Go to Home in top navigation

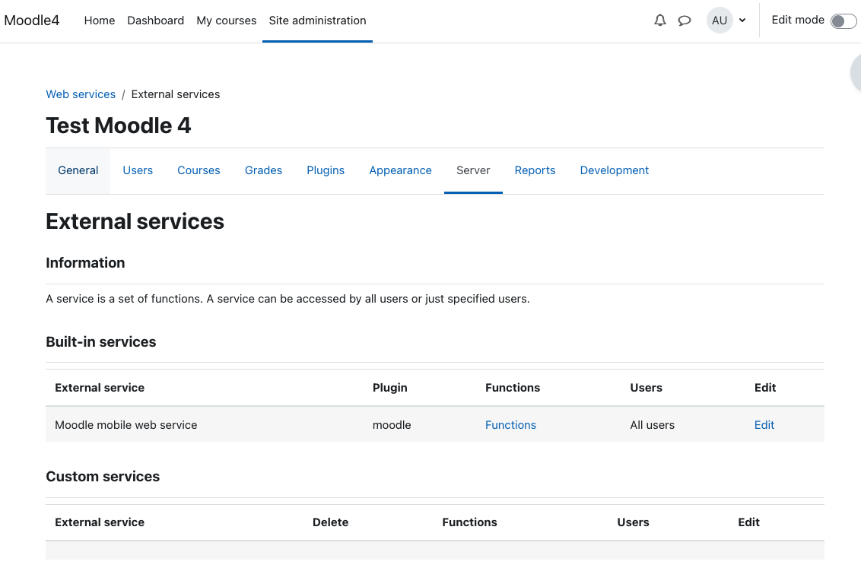(x=100, y=21)
